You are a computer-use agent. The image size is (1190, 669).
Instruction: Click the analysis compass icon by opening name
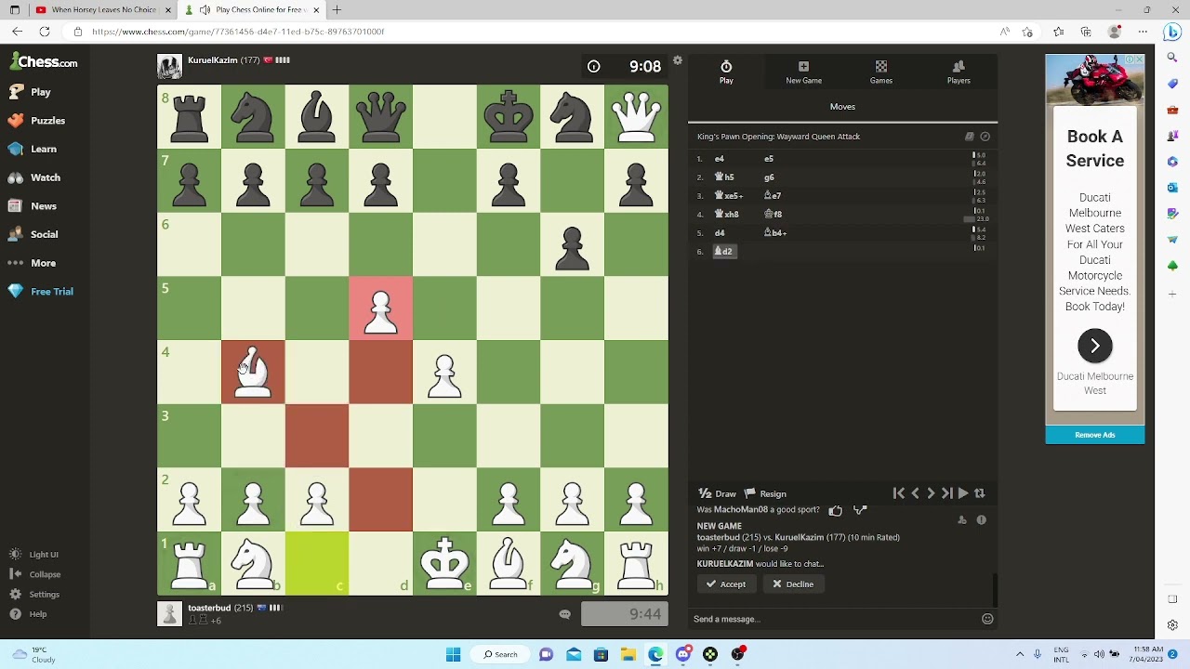coord(985,137)
